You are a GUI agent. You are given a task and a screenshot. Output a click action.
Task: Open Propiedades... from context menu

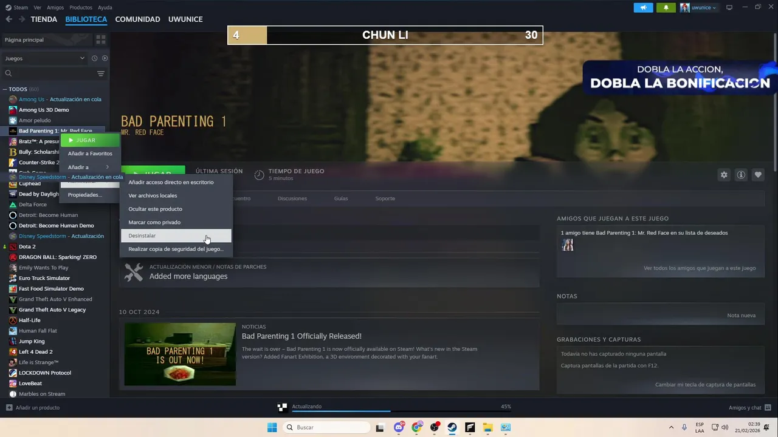90,195
